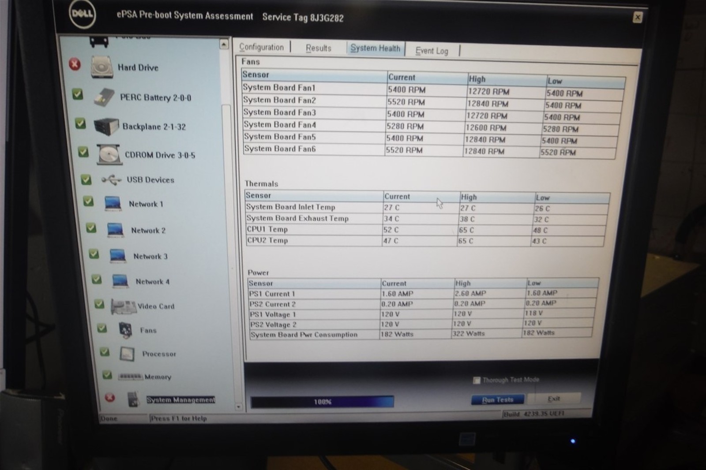The image size is (706, 470).
Task: Select the CDROM Drive 3-0-5 disc icon
Action: point(109,155)
